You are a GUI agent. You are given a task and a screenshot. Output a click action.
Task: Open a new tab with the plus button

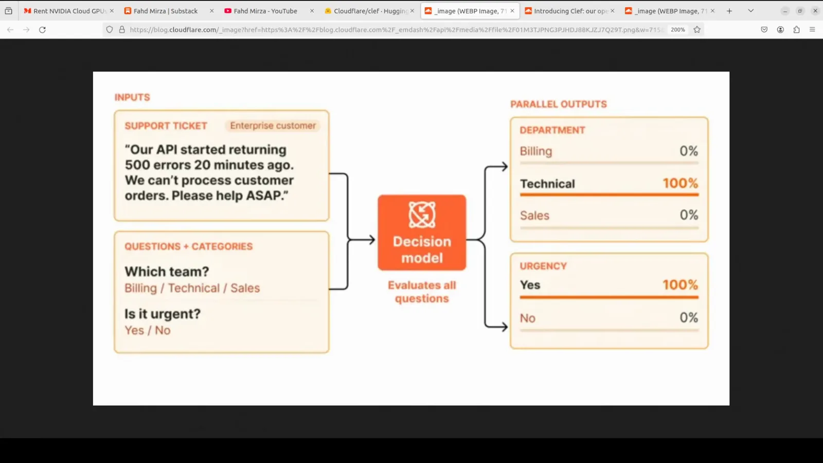tap(729, 11)
